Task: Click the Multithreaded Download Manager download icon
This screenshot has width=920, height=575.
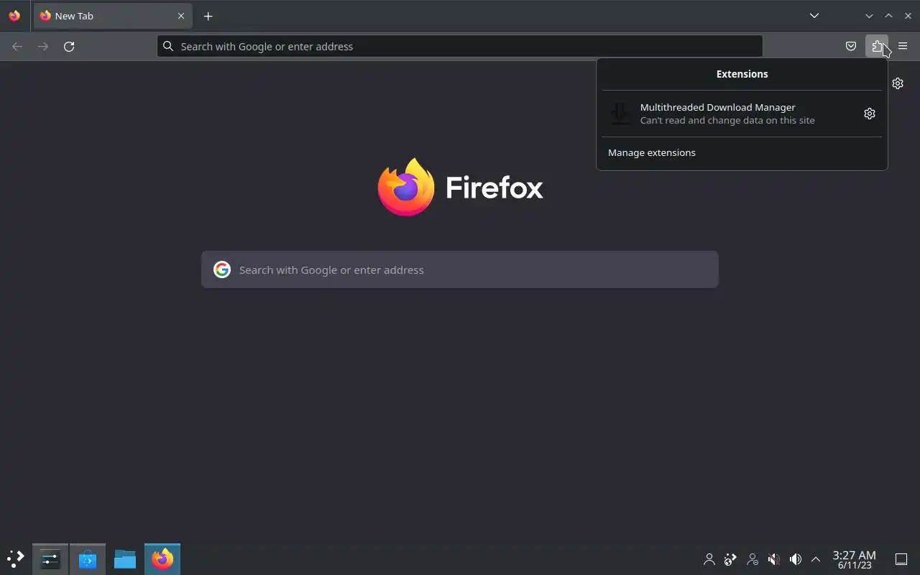Action: [x=620, y=114]
